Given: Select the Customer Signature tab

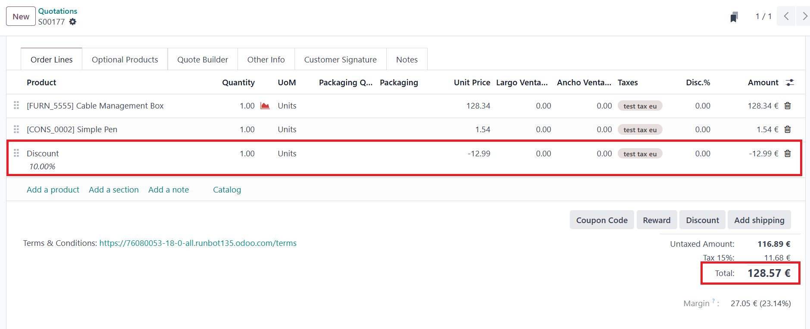Looking at the screenshot, I should (x=340, y=59).
